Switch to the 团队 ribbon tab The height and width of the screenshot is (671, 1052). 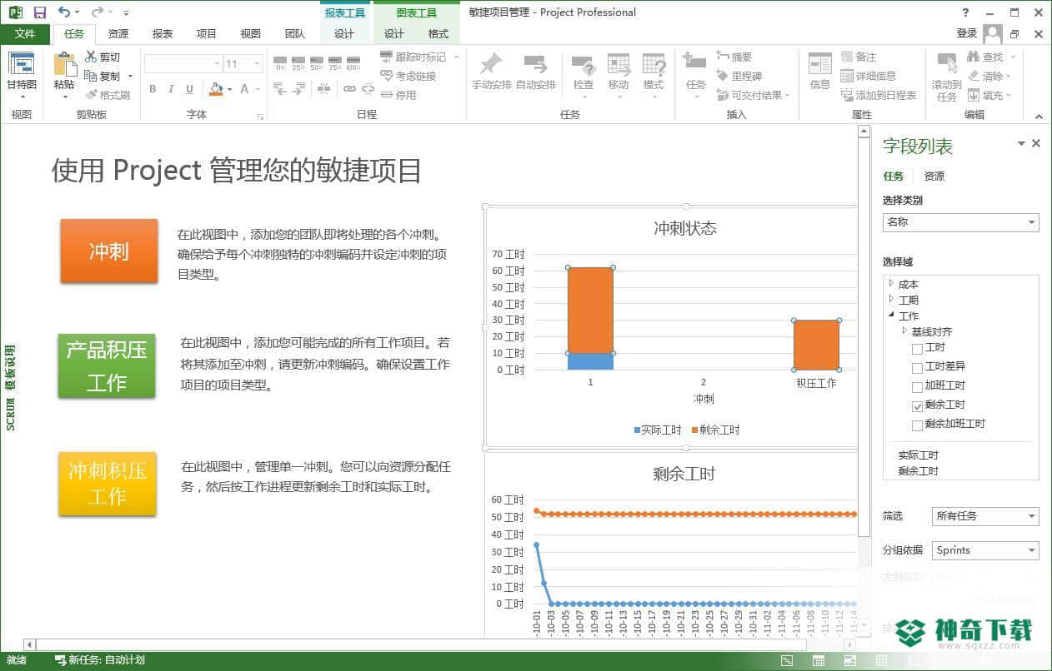294,34
